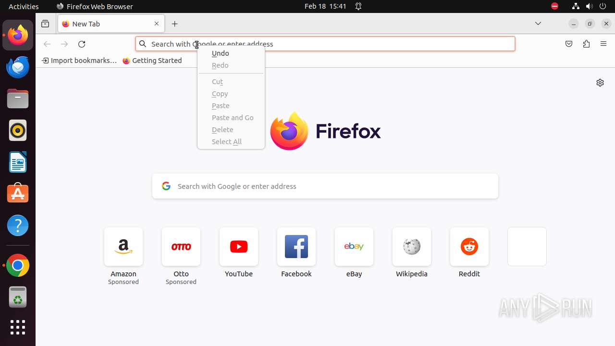The image size is (615, 346).
Task: Focus the page-center Google search box
Action: (x=325, y=186)
